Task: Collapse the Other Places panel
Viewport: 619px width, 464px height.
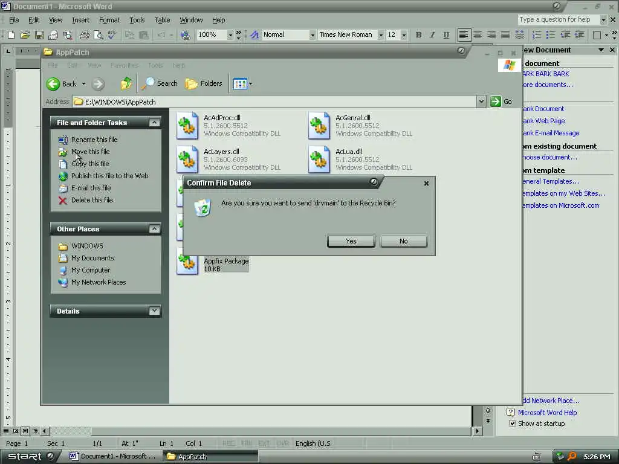Action: tap(154, 229)
